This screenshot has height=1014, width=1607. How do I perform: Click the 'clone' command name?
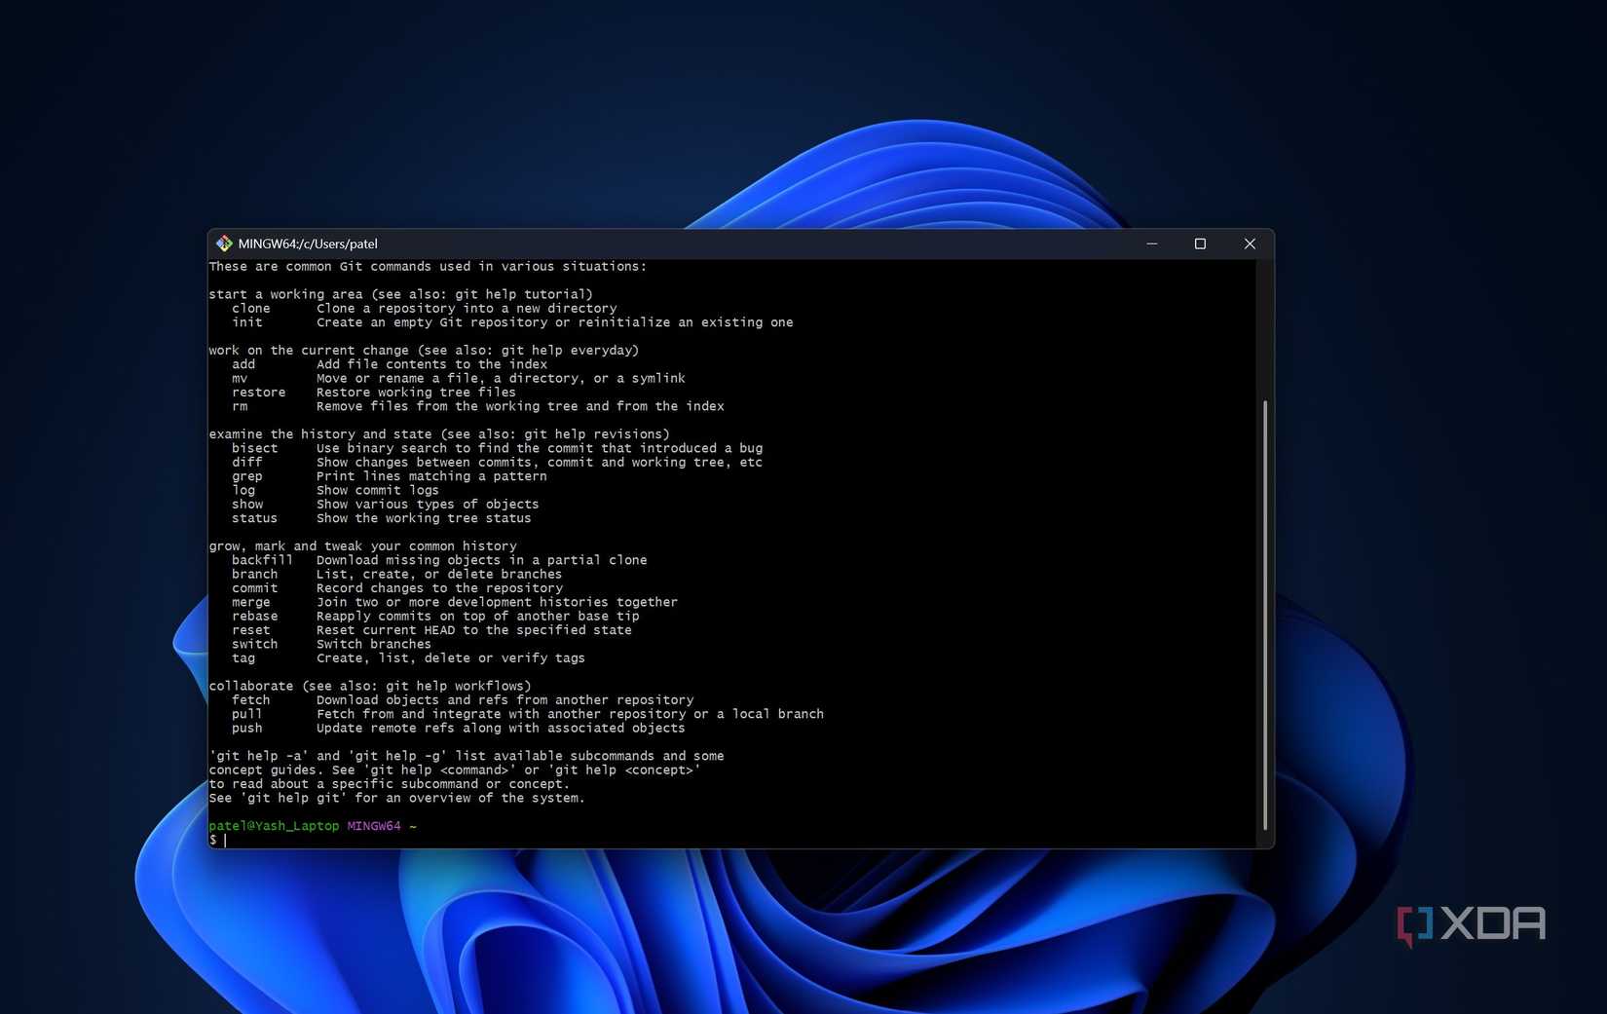click(x=251, y=309)
